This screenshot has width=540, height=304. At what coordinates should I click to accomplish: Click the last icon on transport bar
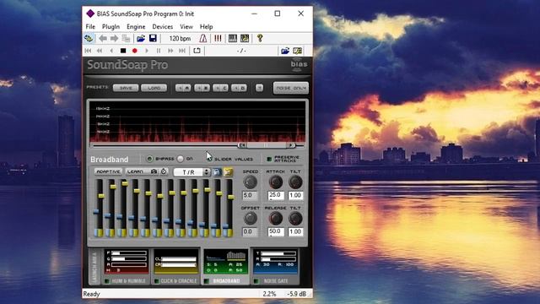(x=298, y=51)
